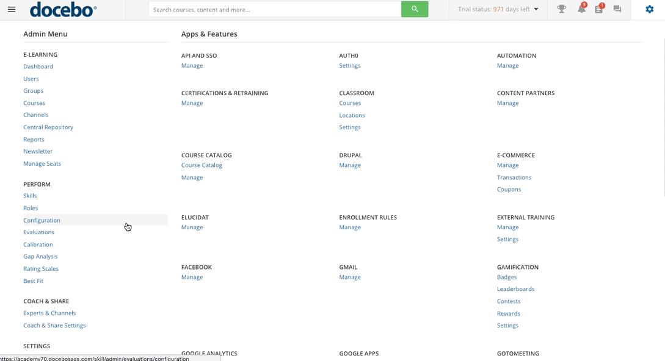This screenshot has height=361, width=665.
Task: Open the notifications bell
Action: [x=581, y=9]
